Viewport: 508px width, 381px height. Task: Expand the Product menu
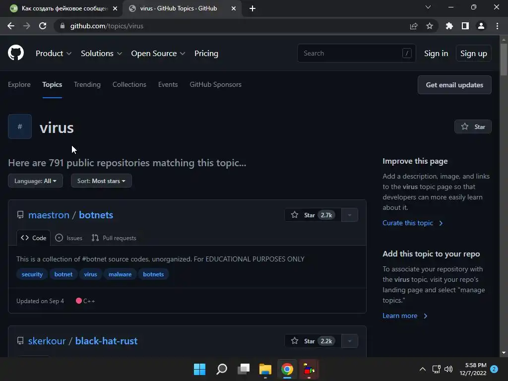tap(54, 53)
